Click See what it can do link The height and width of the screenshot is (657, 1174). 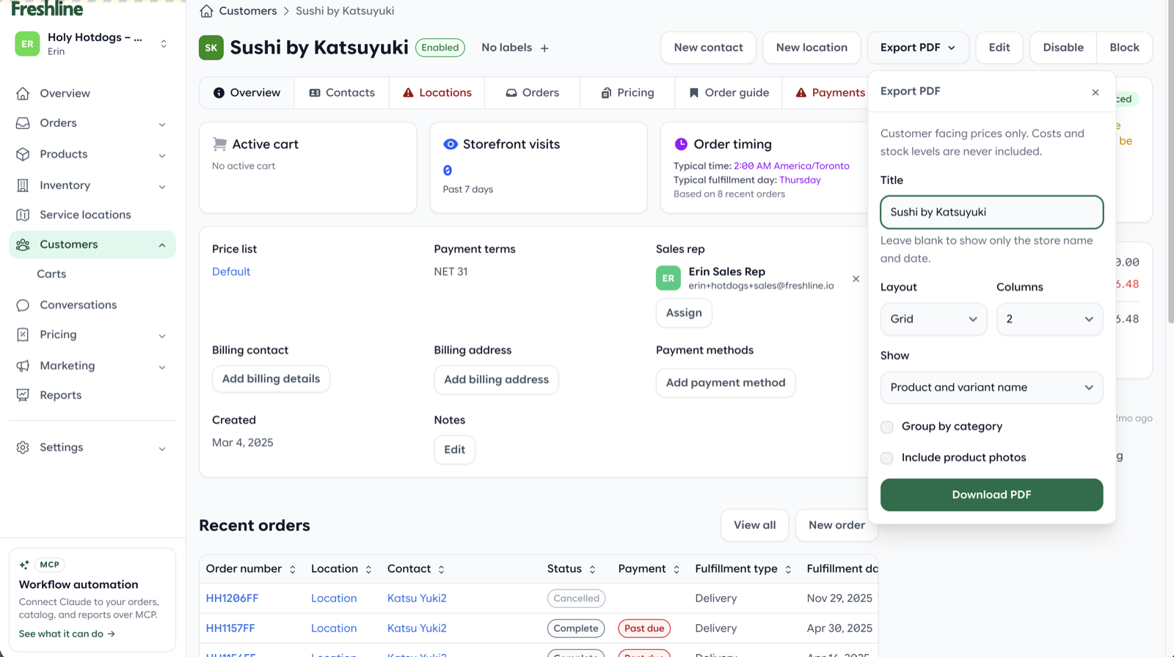(x=67, y=634)
